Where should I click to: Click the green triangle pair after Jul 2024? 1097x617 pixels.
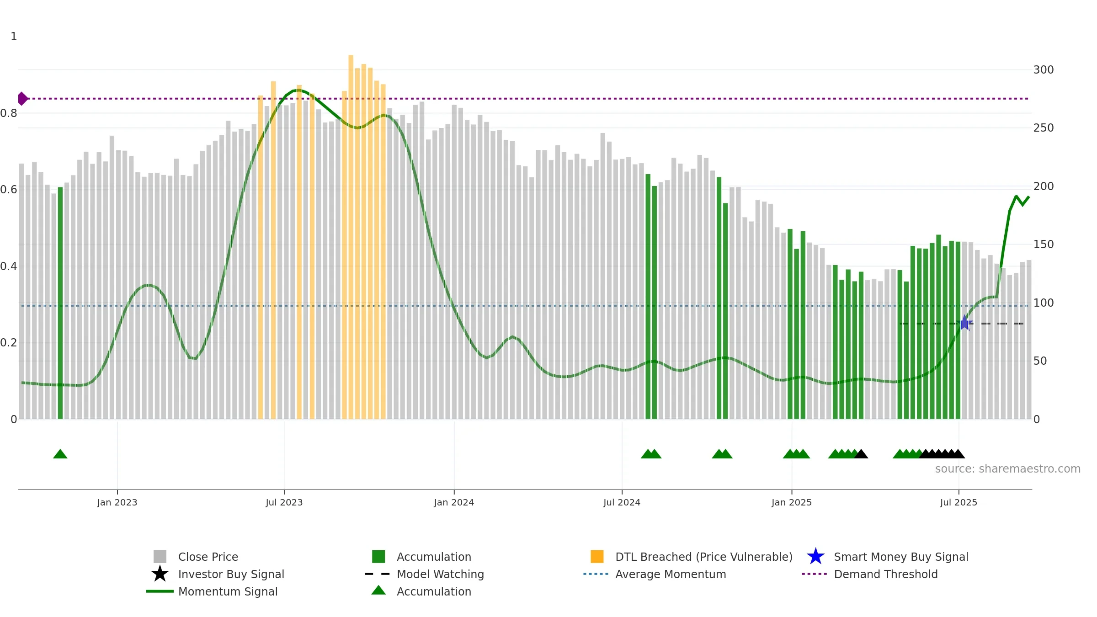651,454
